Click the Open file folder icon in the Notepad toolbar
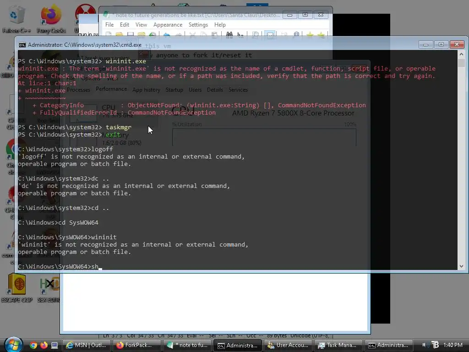Image resolution: width=469 pixels, height=352 pixels. click(x=120, y=34)
